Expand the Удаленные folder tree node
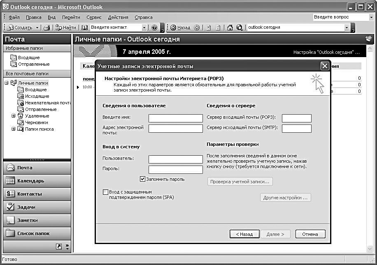Viewport: 377px width, 265px height. coord(14,116)
